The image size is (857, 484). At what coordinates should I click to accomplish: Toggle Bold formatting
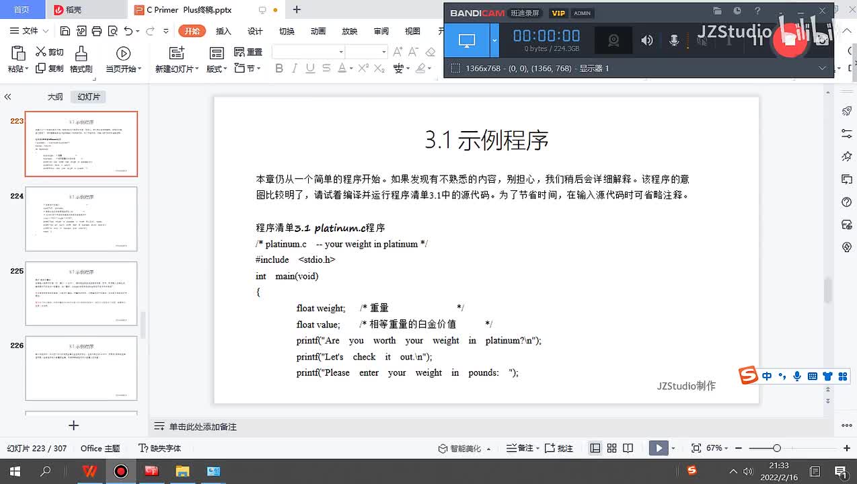coord(279,69)
